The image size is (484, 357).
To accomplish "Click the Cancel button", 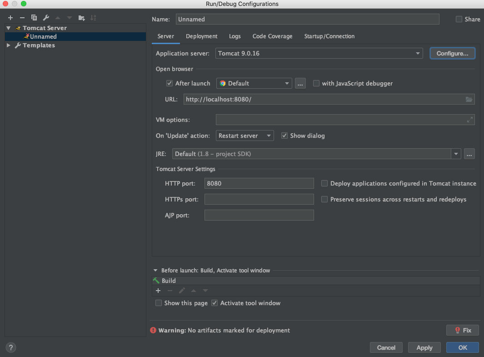I will (x=386, y=348).
